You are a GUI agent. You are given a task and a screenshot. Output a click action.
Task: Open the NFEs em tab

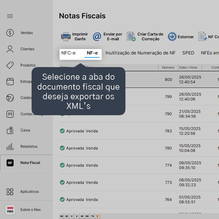click(210, 53)
